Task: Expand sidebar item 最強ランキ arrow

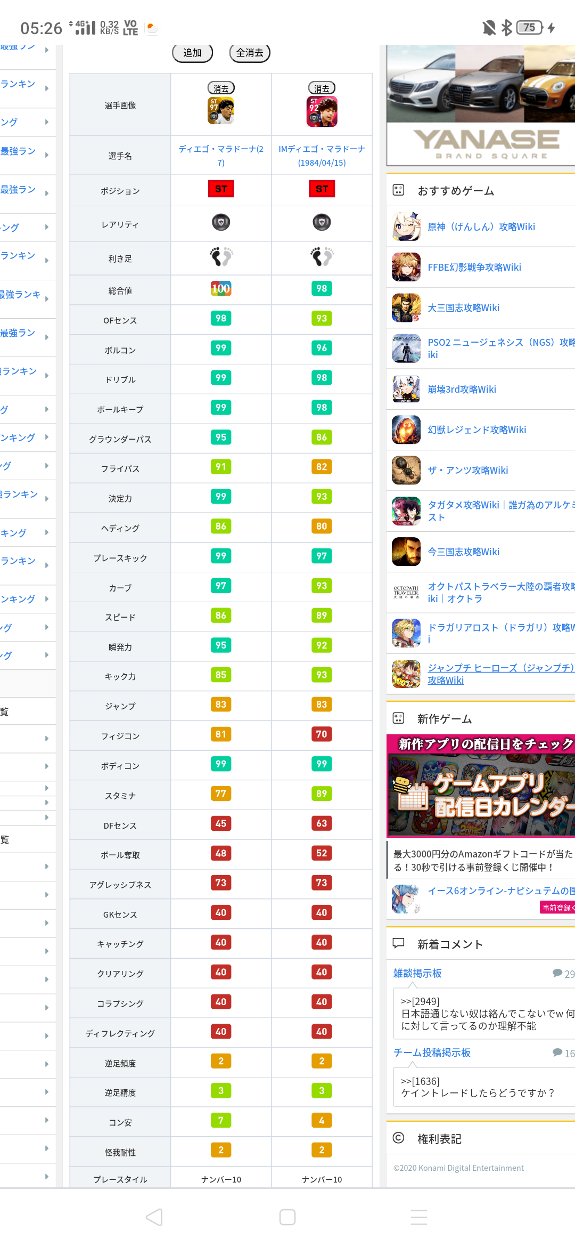Action: tap(47, 298)
